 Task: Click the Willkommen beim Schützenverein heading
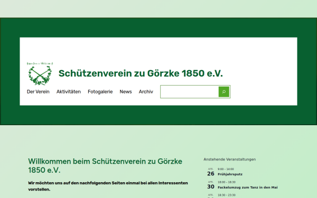(x=105, y=166)
